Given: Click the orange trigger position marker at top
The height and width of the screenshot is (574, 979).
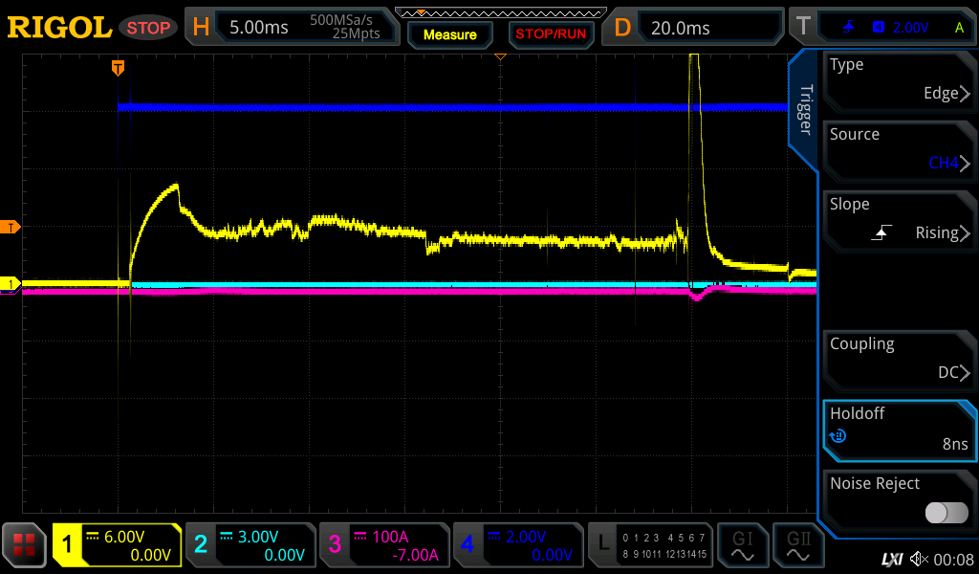Looking at the screenshot, I should pos(119,67).
